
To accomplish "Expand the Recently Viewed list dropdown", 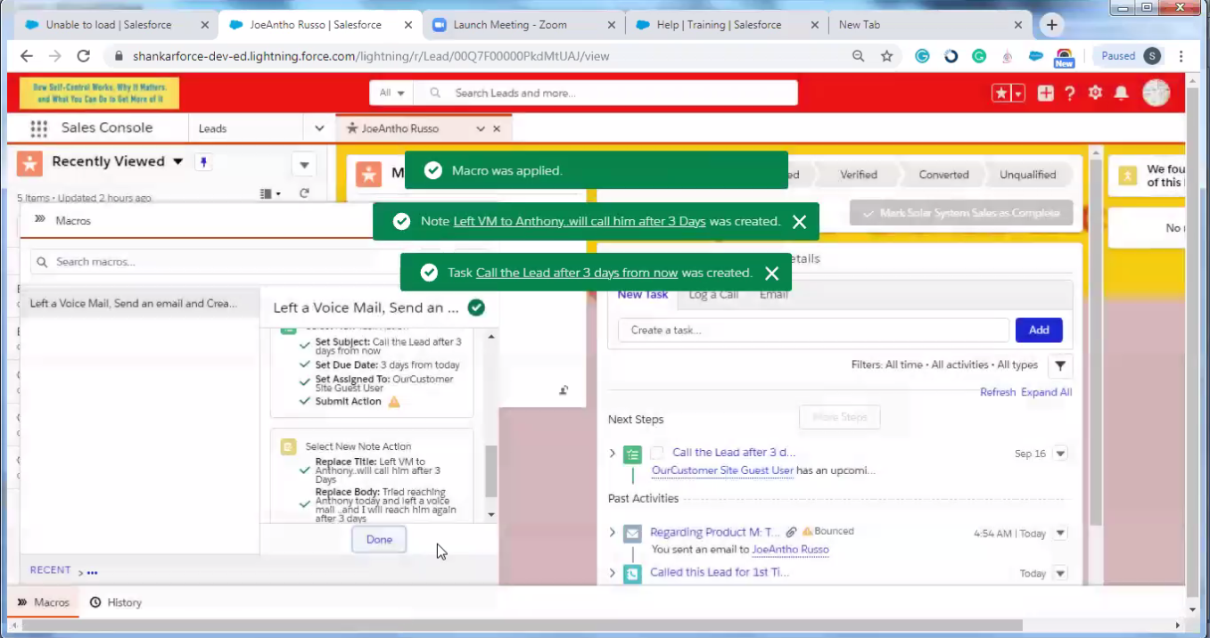I will click(177, 162).
